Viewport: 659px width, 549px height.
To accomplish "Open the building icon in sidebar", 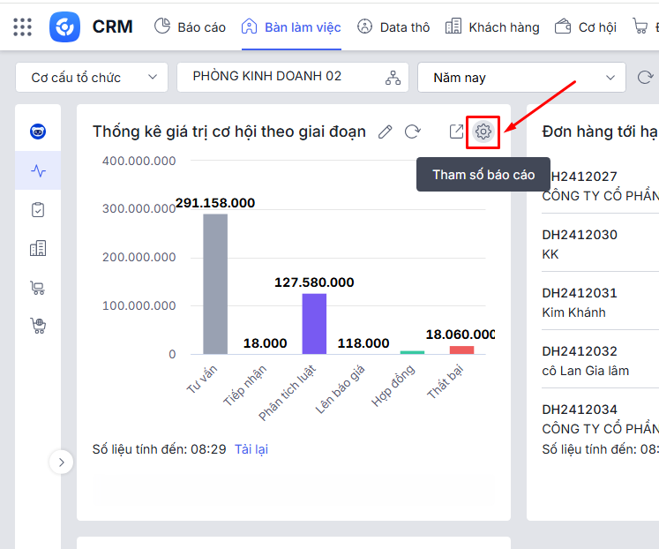I will [38, 249].
